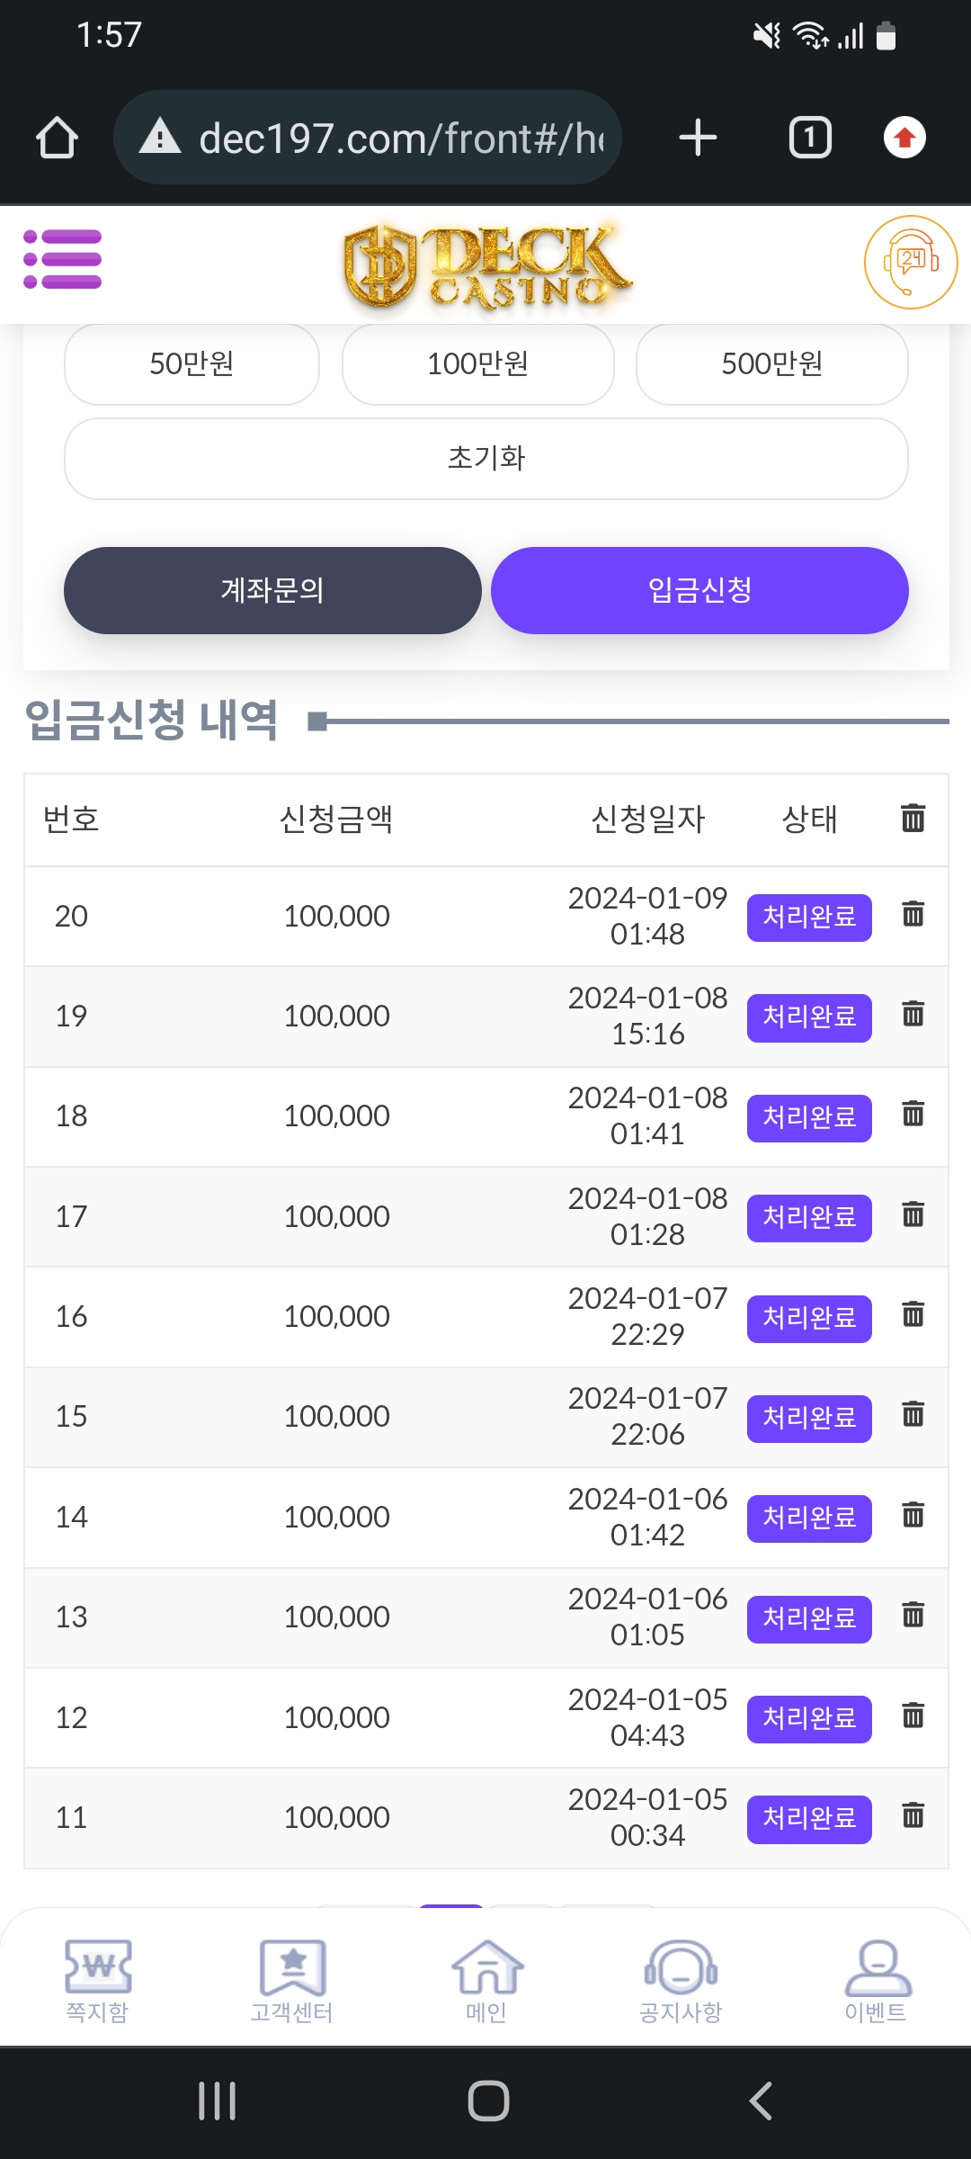This screenshot has height=2159, width=971.
Task: Open the 쪽지함 messages tab
Action: (x=97, y=1981)
